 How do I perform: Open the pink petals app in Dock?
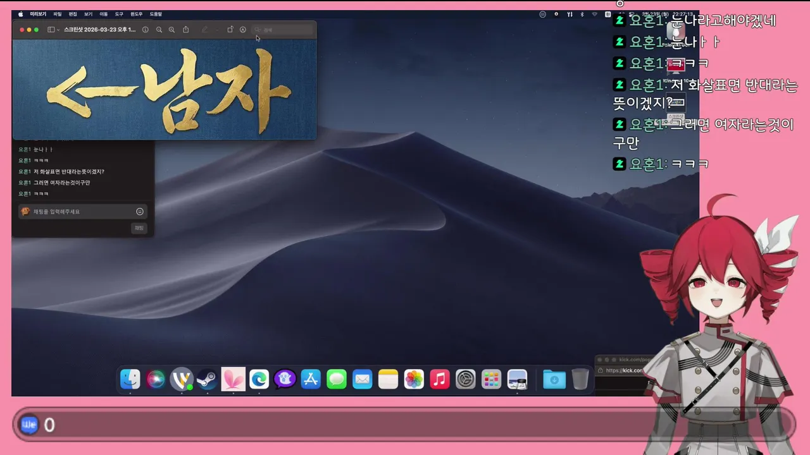[234, 379]
